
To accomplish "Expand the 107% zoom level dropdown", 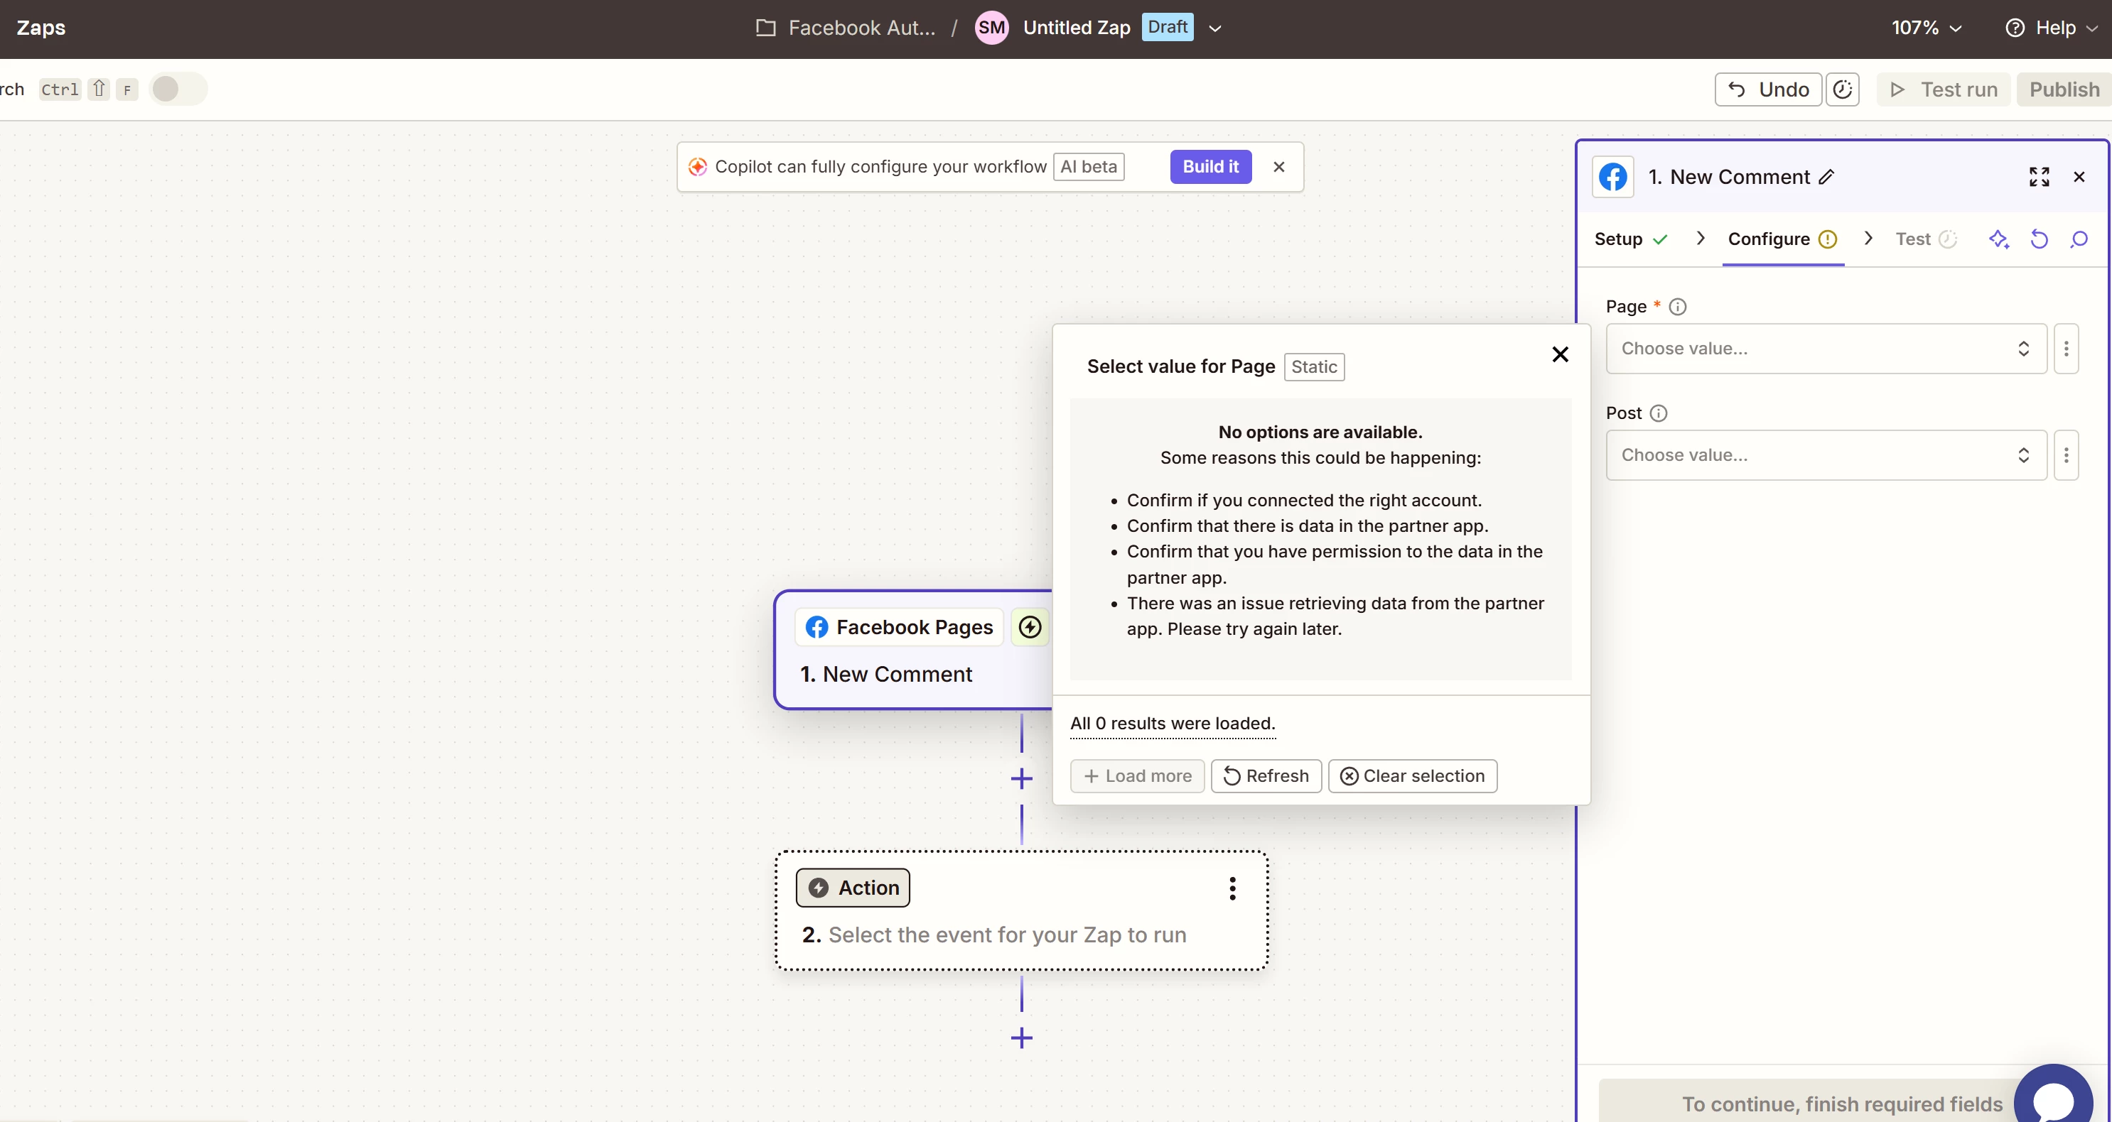I will 1926,28.
